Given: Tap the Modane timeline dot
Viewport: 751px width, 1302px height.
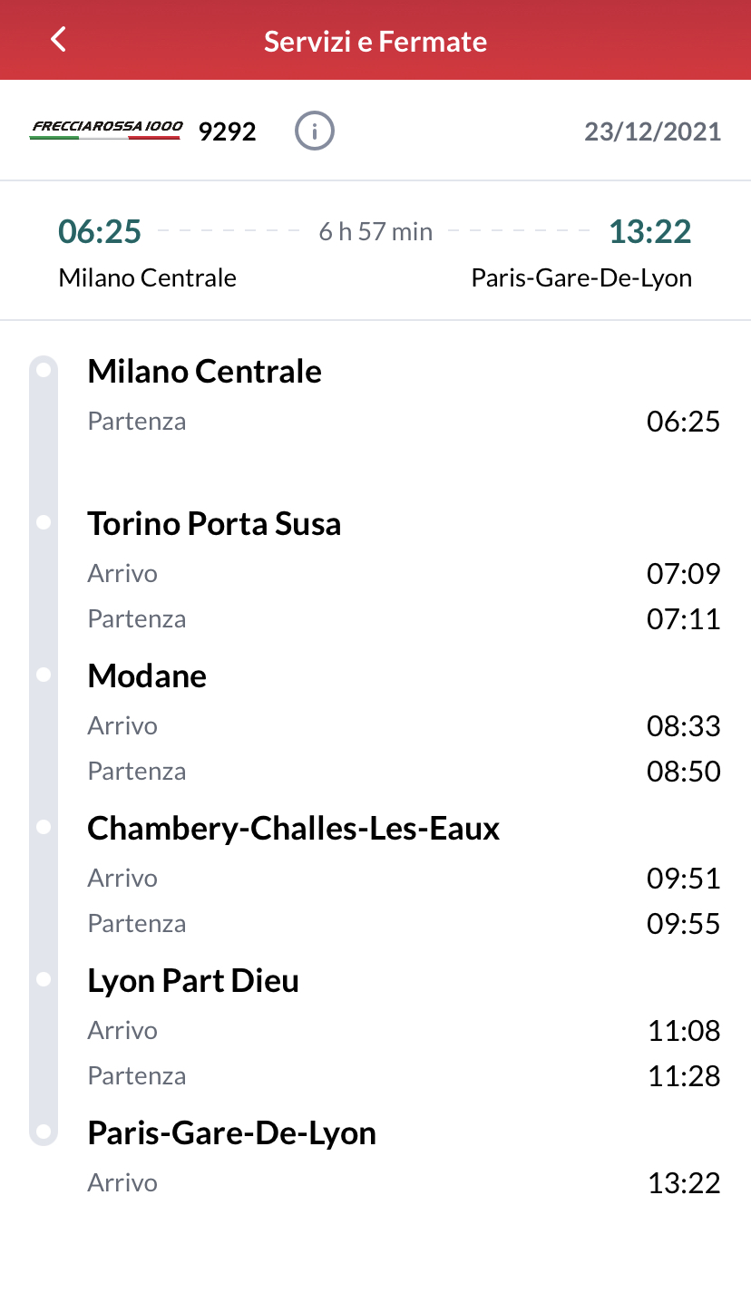Looking at the screenshot, I should point(43,675).
